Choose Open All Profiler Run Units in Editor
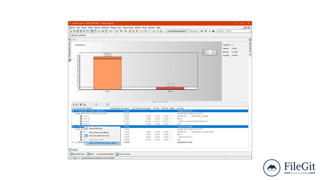This screenshot has width=320, height=180. (x=102, y=143)
